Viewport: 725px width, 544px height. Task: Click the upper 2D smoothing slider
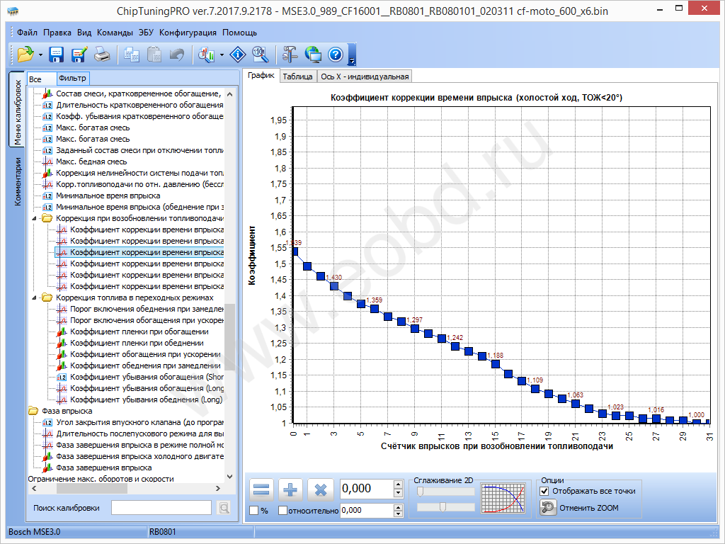tap(446, 491)
